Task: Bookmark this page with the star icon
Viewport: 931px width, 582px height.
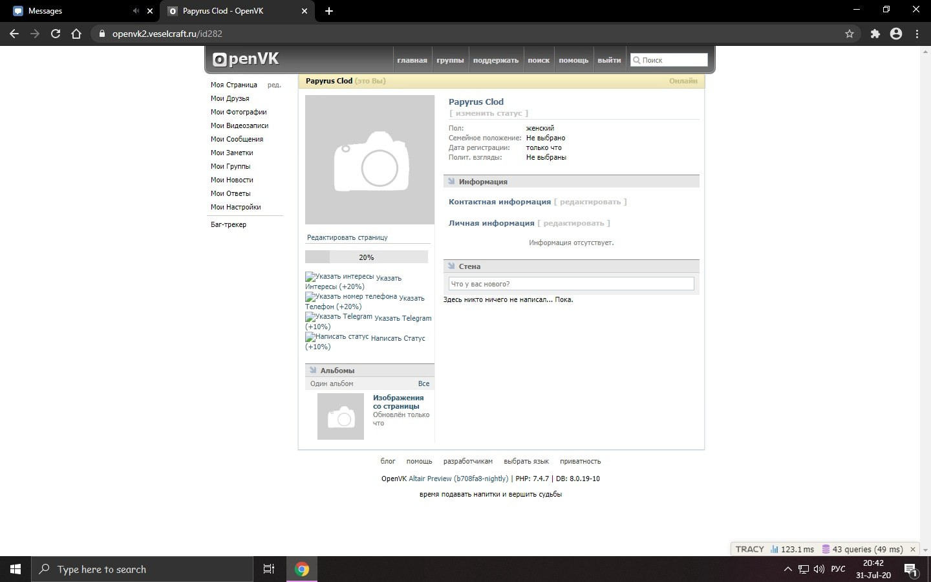Action: 850,34
